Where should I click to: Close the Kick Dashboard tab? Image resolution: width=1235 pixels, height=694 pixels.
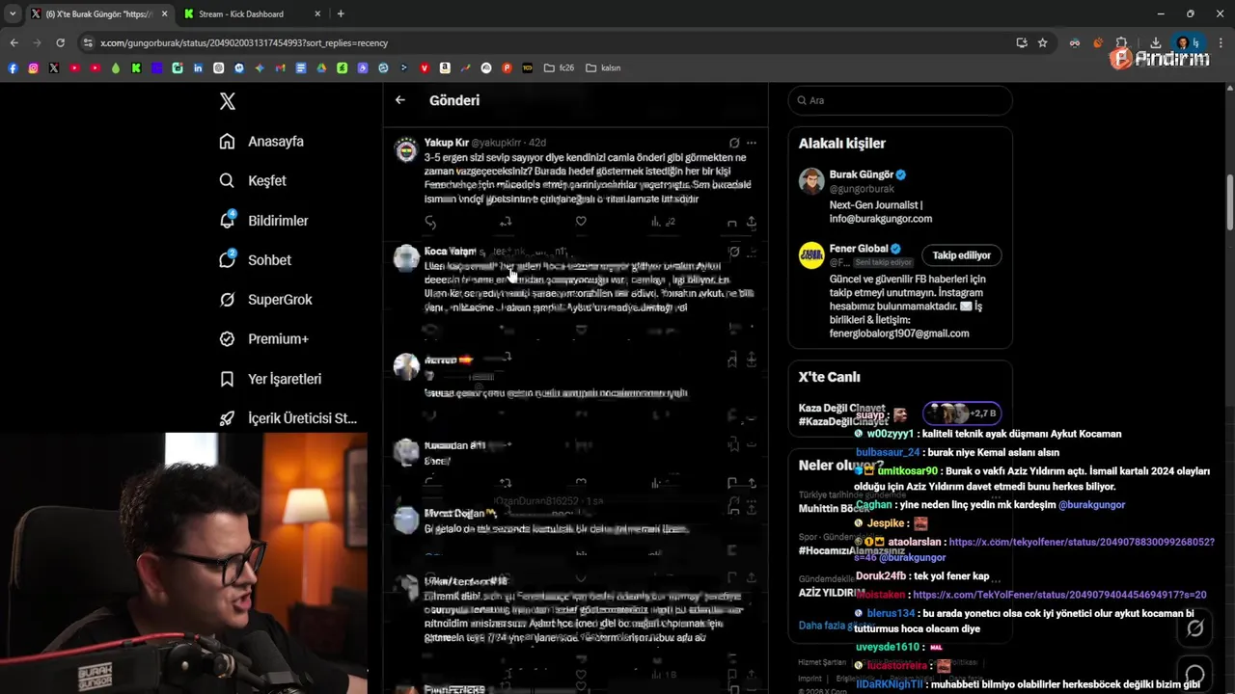[317, 14]
